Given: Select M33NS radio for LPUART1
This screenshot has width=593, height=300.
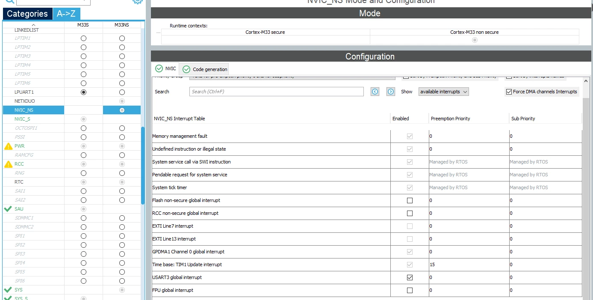Looking at the screenshot, I should [x=122, y=92].
